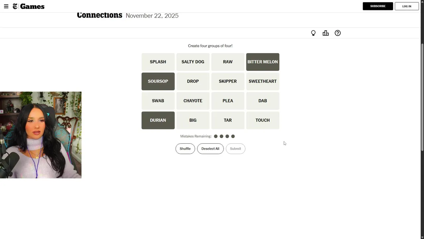Select the SKIPPER tile

click(x=228, y=81)
